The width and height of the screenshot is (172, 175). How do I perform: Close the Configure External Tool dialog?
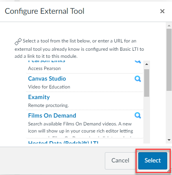162,11
